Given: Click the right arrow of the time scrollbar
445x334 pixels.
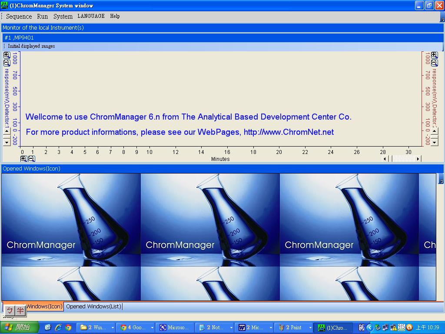Looking at the screenshot, I should click(418, 159).
